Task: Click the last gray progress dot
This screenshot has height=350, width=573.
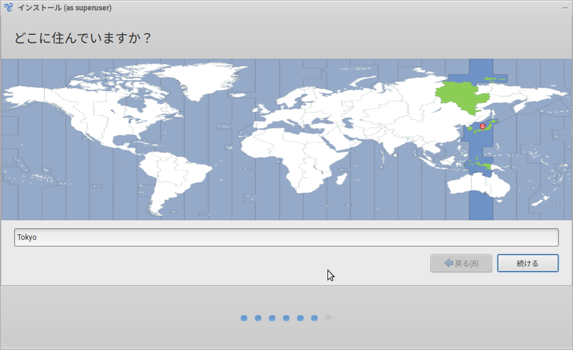Action: (x=328, y=318)
